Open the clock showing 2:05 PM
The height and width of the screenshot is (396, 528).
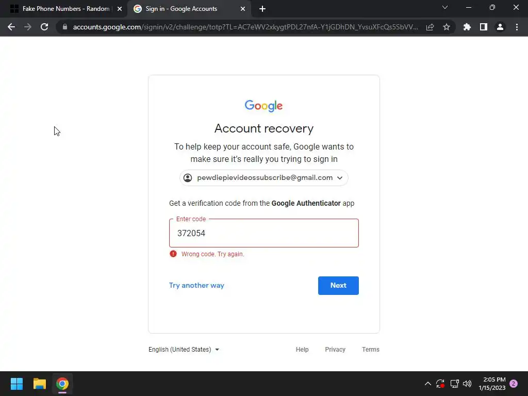pyautogui.click(x=492, y=384)
